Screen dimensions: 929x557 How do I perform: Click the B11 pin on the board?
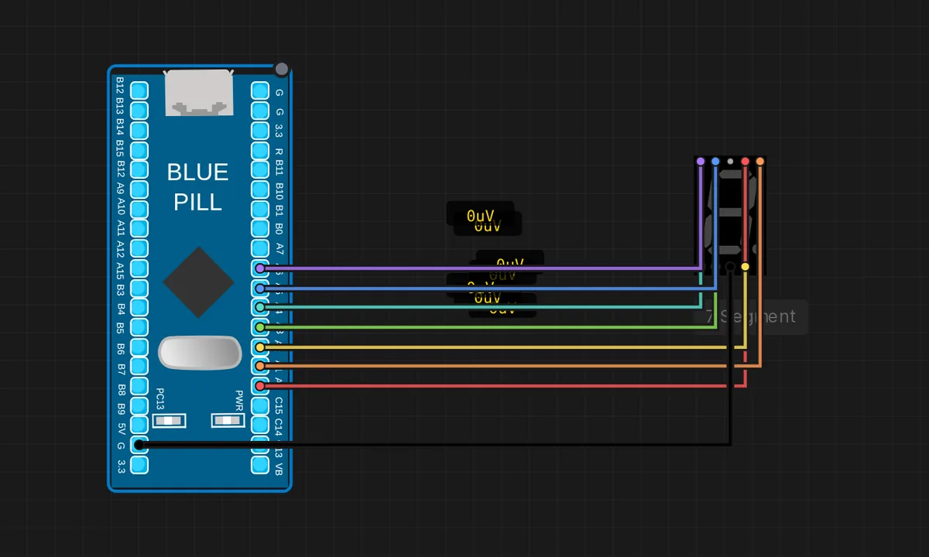(260, 170)
